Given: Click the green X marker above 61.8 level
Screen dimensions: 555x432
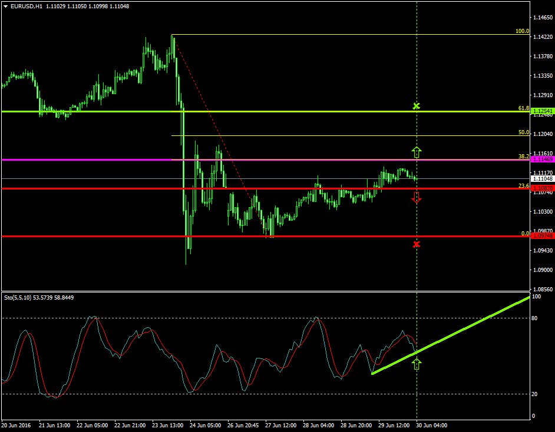Looking at the screenshot, I should tap(417, 106).
